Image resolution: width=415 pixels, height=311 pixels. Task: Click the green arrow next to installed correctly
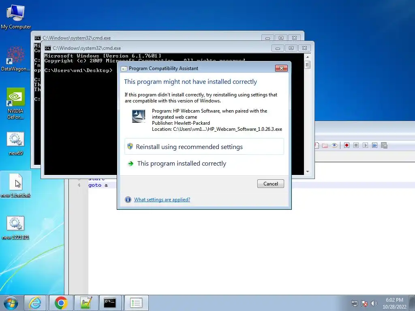(x=130, y=164)
